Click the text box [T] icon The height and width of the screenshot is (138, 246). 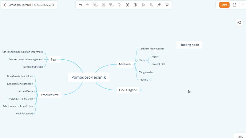pos(127,5)
